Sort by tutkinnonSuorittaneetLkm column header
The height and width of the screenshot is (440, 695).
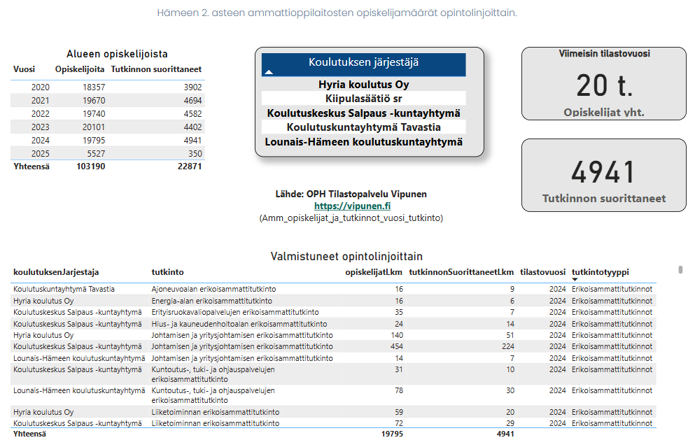point(461,272)
